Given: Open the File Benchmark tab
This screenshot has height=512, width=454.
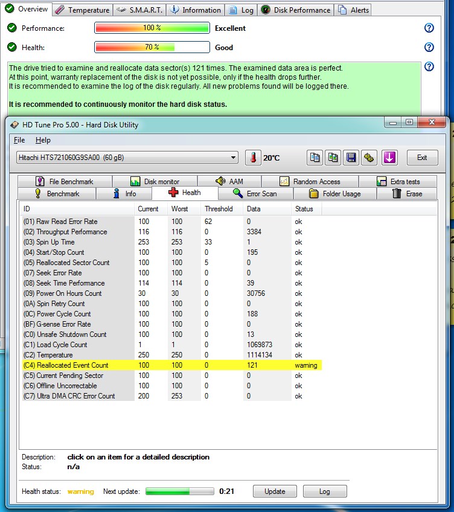Looking at the screenshot, I should [65, 182].
